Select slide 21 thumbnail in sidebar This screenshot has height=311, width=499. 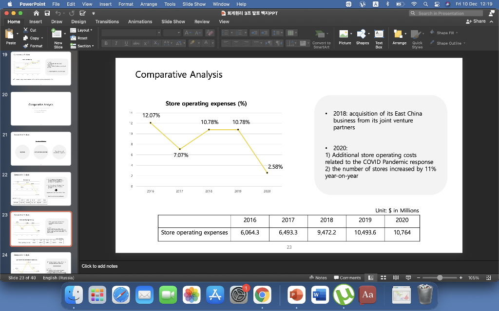(x=41, y=148)
